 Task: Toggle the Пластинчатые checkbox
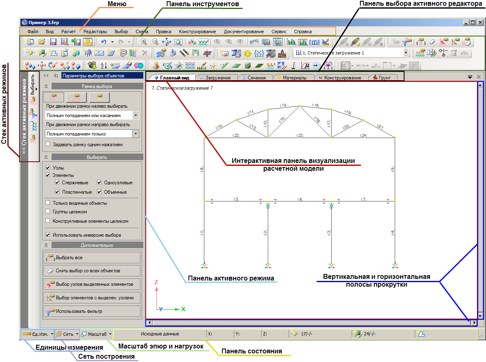click(57, 192)
